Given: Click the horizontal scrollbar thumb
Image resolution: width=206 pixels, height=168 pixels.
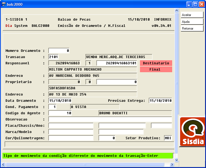Looking at the screenshot, I should [85, 164].
